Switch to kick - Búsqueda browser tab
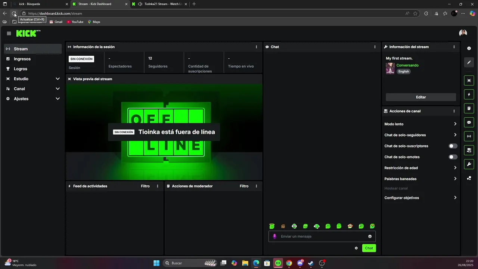The width and height of the screenshot is (478, 269). tap(40, 4)
